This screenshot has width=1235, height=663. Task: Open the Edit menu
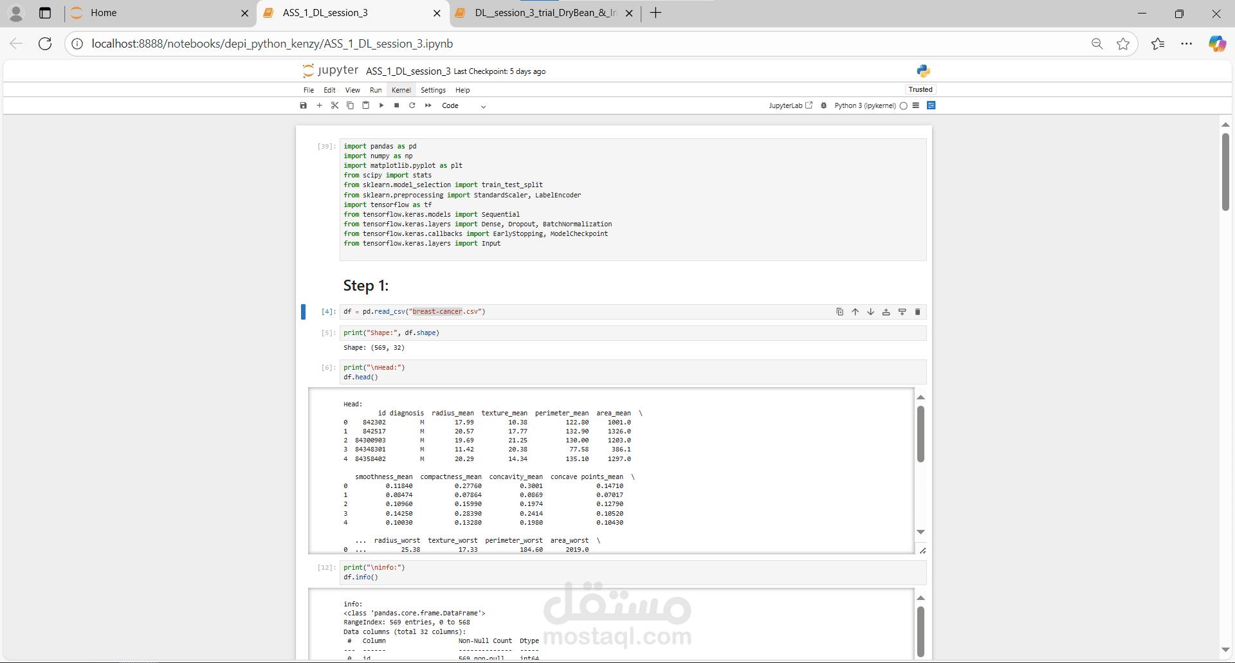click(x=329, y=90)
